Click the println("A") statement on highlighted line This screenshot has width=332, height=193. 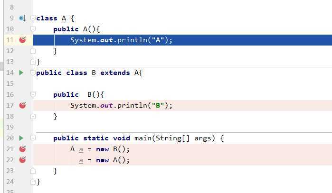coord(121,40)
